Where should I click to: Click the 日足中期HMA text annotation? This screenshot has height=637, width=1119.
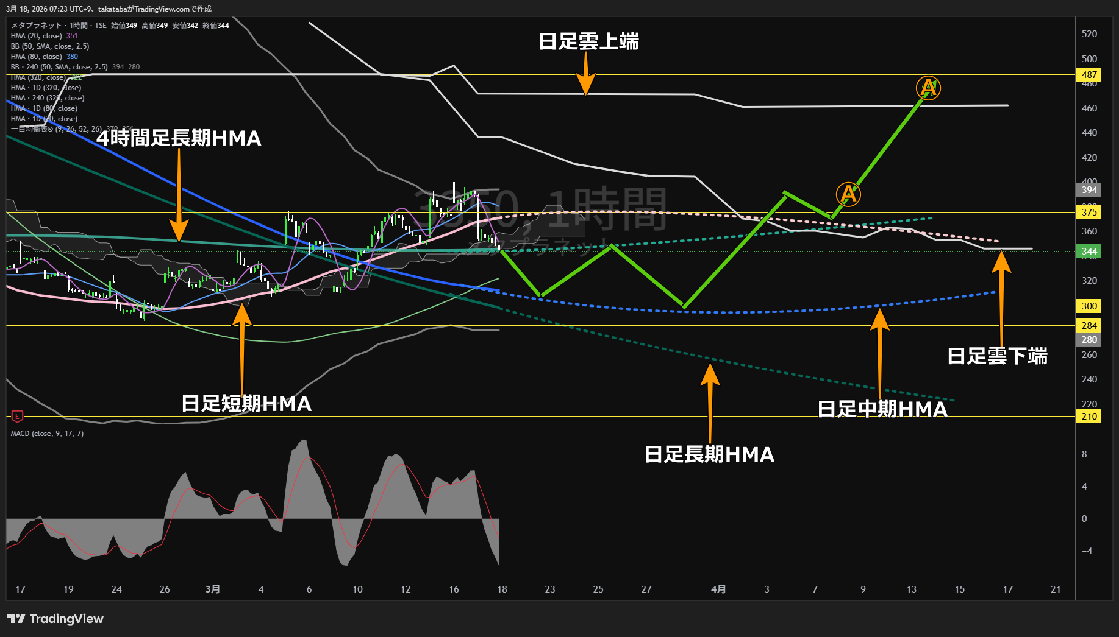[882, 409]
